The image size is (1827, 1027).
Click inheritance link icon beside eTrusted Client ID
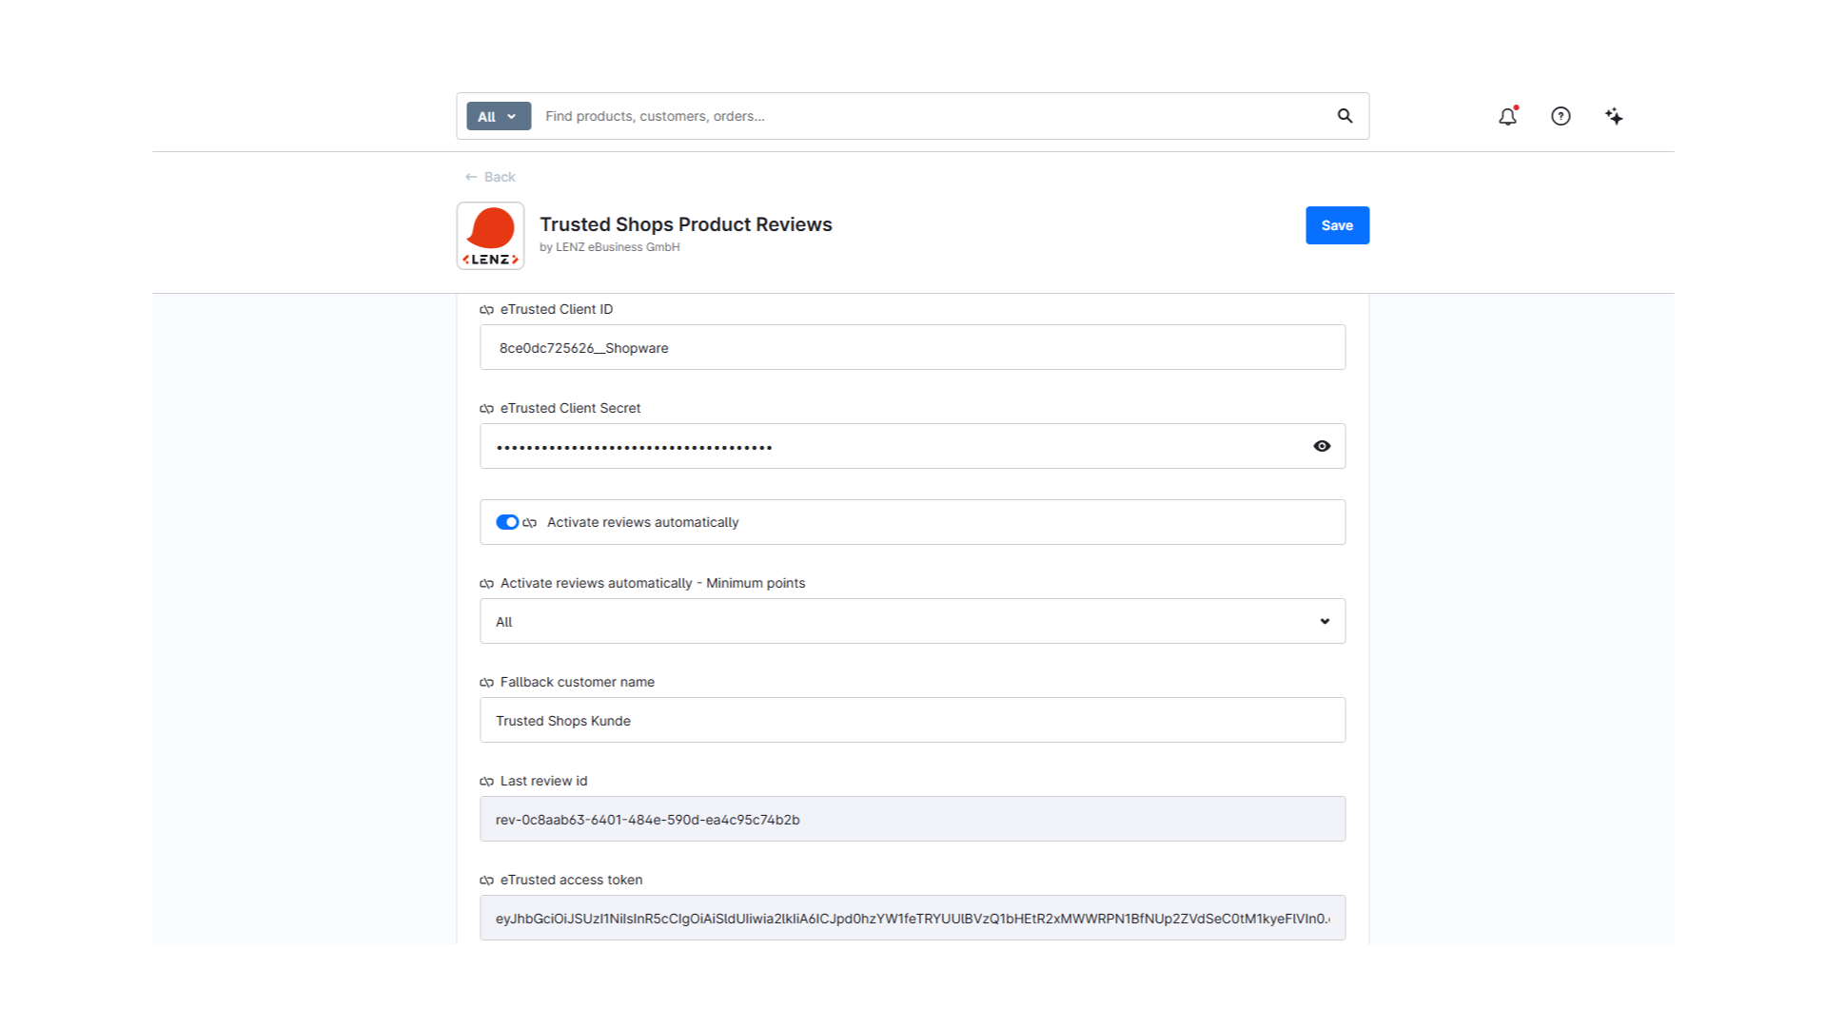coord(486,310)
